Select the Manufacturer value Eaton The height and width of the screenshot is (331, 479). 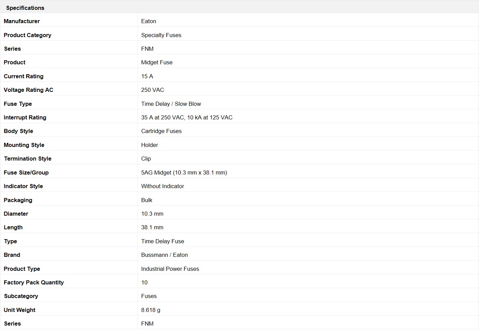coord(149,21)
